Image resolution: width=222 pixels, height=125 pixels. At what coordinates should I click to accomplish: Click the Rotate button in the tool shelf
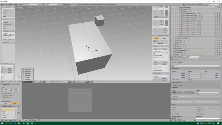click(x=9, y=12)
